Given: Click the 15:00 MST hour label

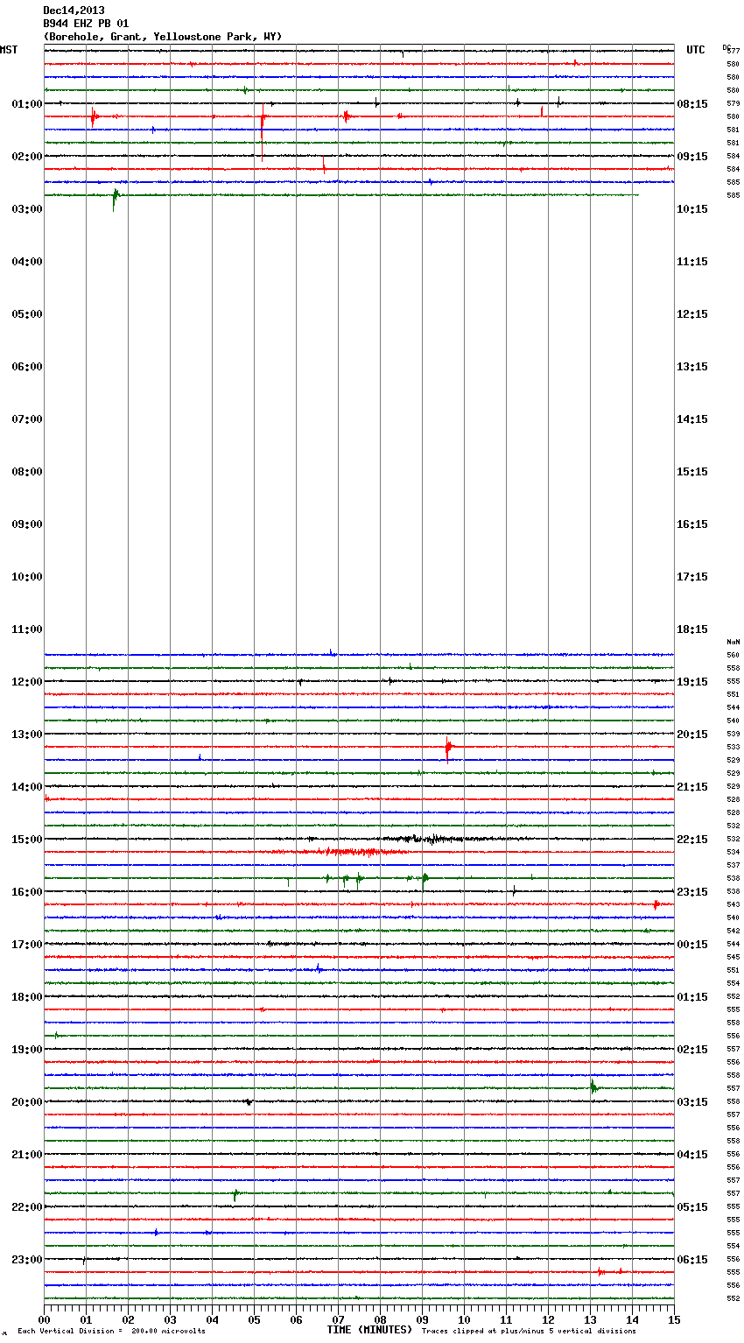Looking at the screenshot, I should 27,840.
